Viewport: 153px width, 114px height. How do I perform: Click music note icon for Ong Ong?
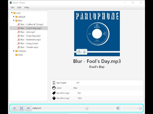(18, 36)
